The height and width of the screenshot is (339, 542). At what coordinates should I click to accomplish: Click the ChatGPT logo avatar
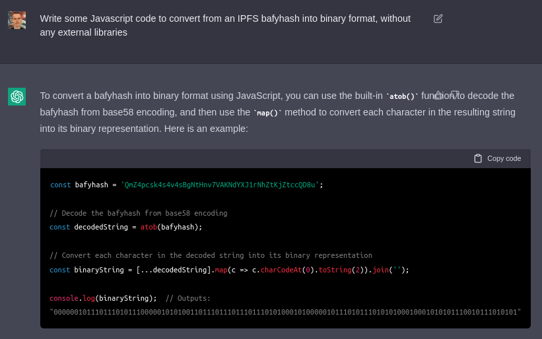[x=17, y=96]
